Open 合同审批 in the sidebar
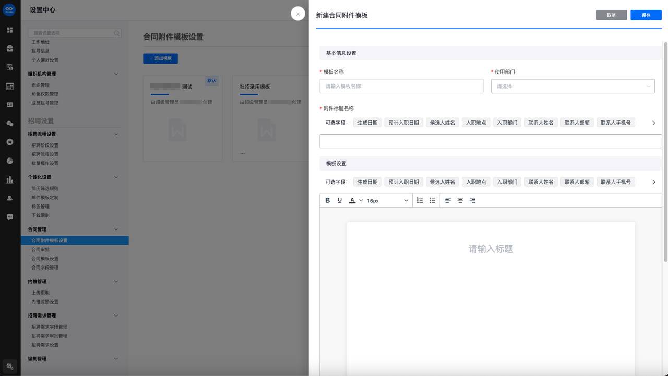The height and width of the screenshot is (376, 668). click(x=40, y=250)
